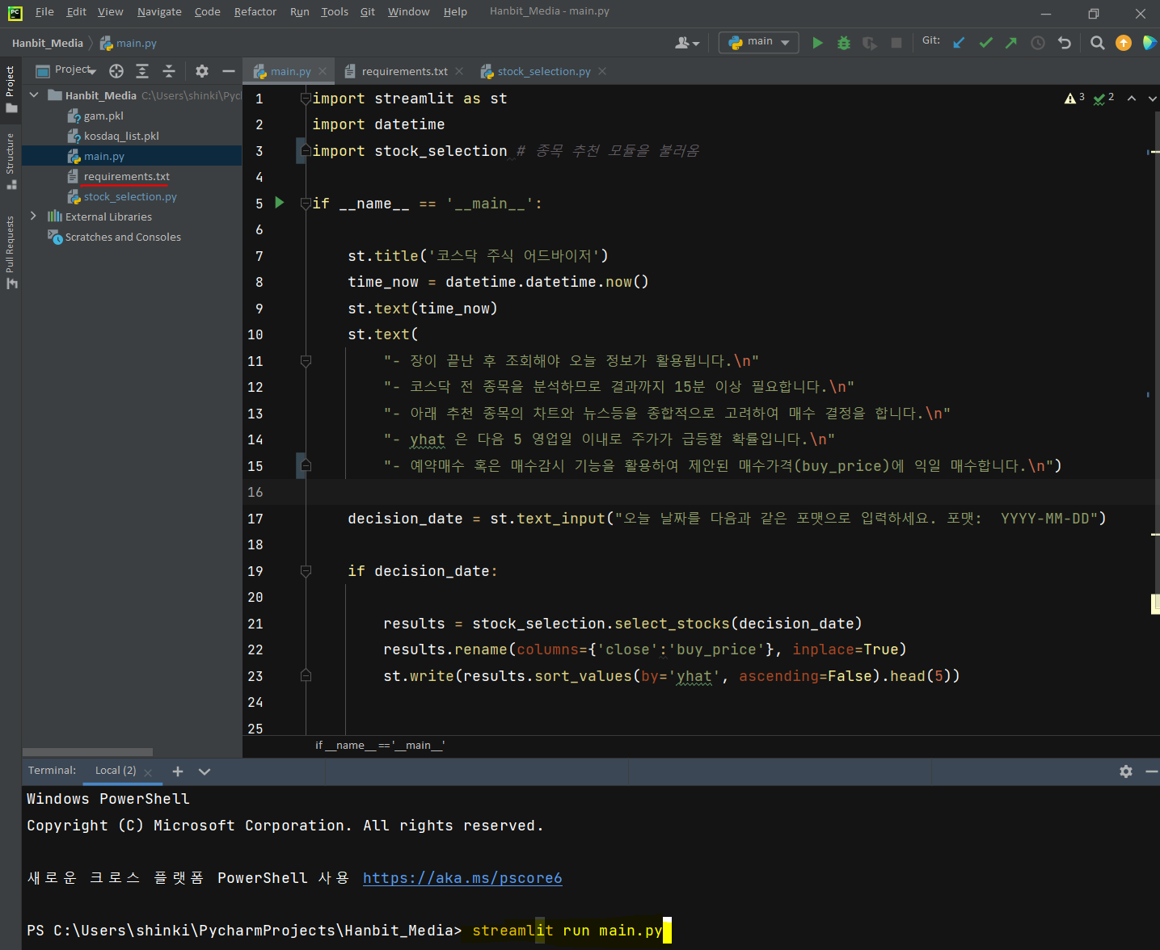The width and height of the screenshot is (1160, 950).
Task: Open terminal settings gear icon
Action: [1126, 771]
